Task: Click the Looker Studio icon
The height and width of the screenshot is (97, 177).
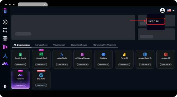Action: pyautogui.click(x=62, y=54)
